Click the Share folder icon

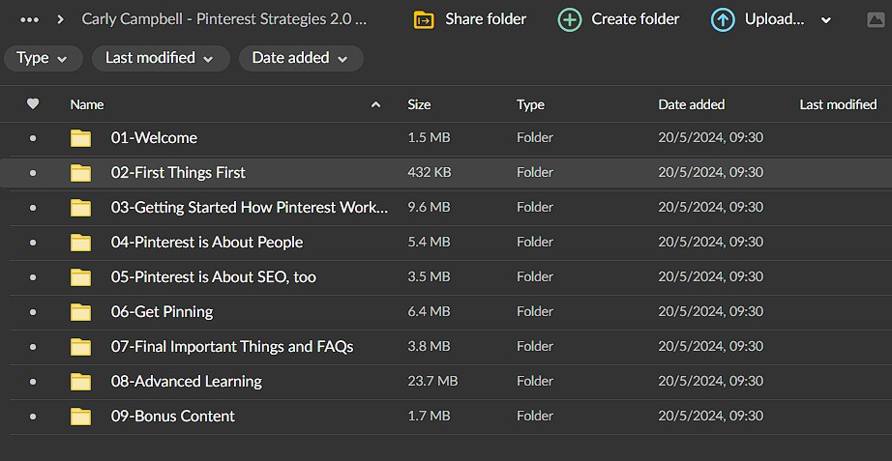(424, 20)
